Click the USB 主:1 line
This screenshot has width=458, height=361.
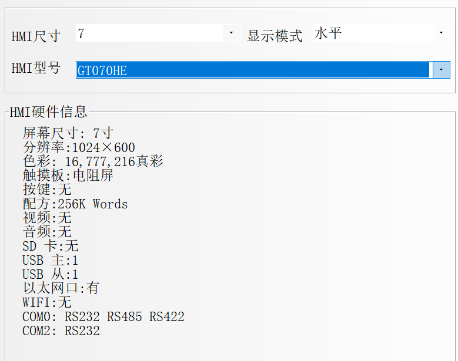coord(50,260)
